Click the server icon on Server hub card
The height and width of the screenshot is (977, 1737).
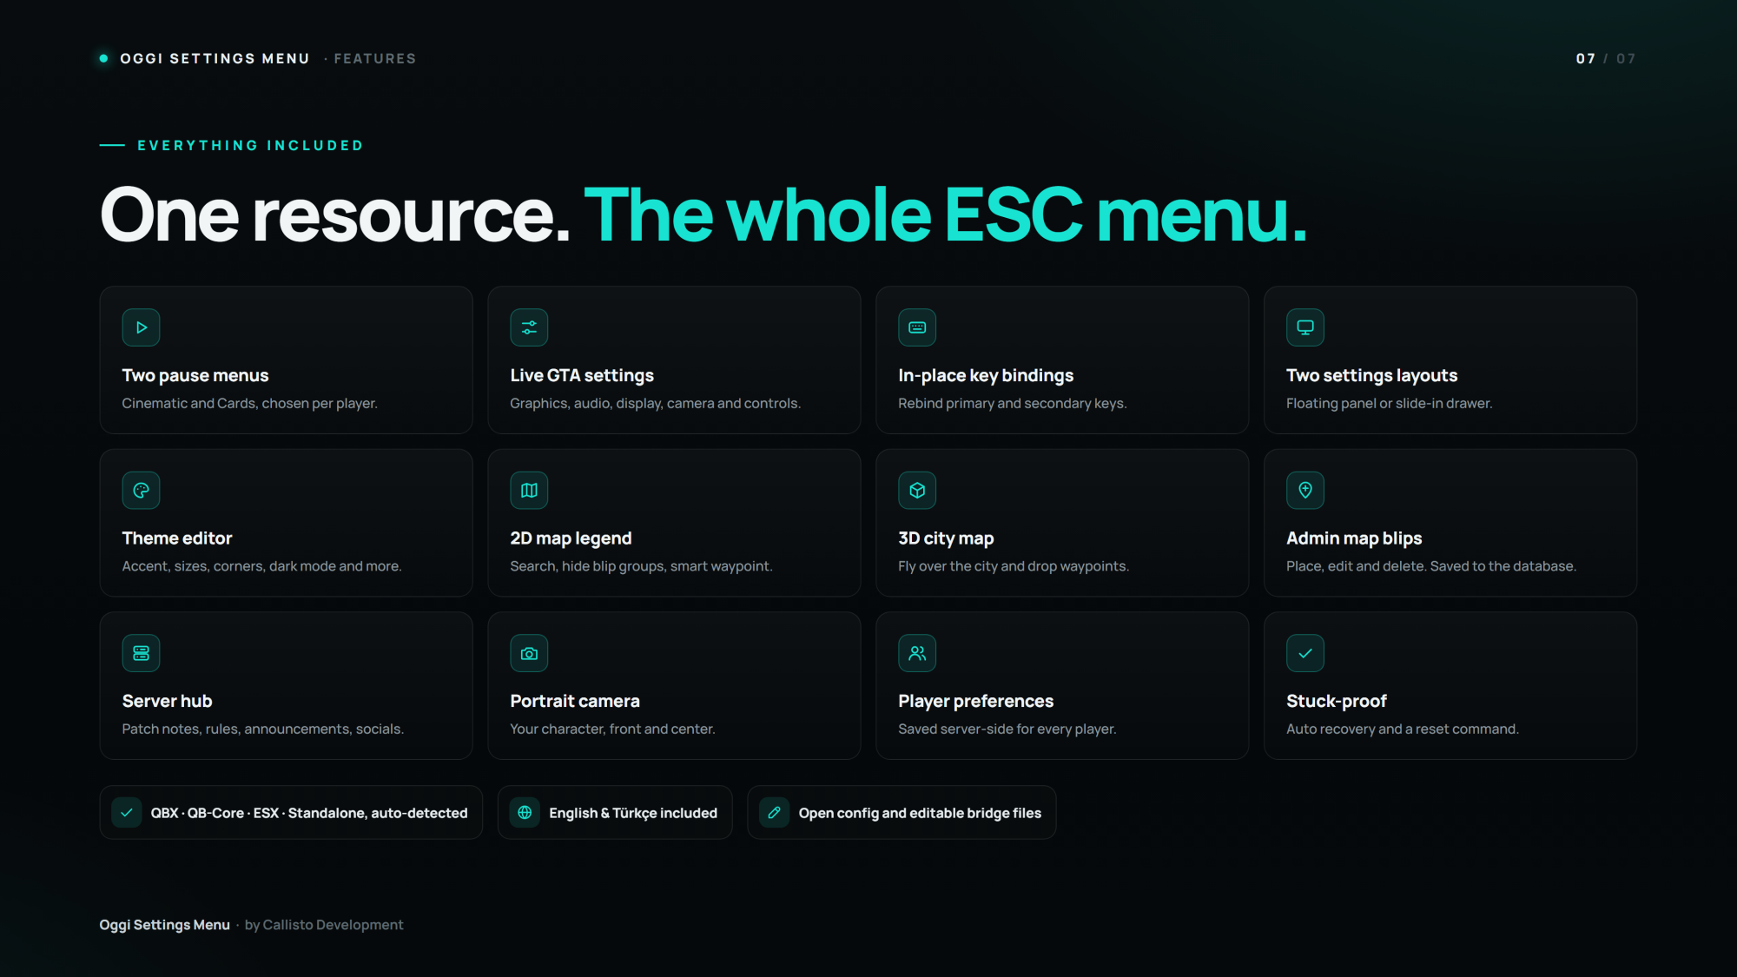141,653
